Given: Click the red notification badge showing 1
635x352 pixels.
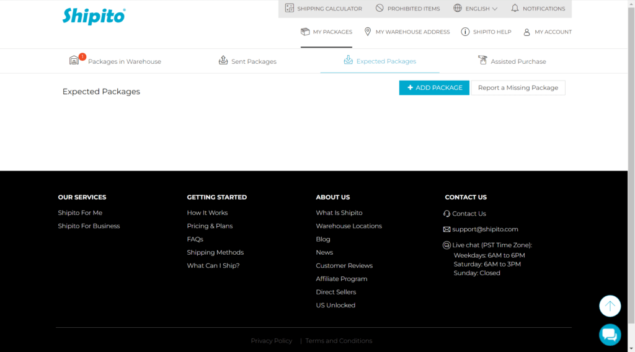Looking at the screenshot, I should [82, 56].
